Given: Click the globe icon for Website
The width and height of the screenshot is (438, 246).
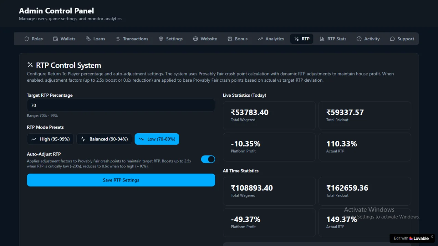Looking at the screenshot, I should click(196, 39).
